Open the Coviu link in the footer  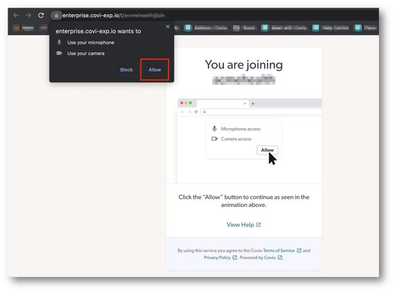click(x=269, y=258)
